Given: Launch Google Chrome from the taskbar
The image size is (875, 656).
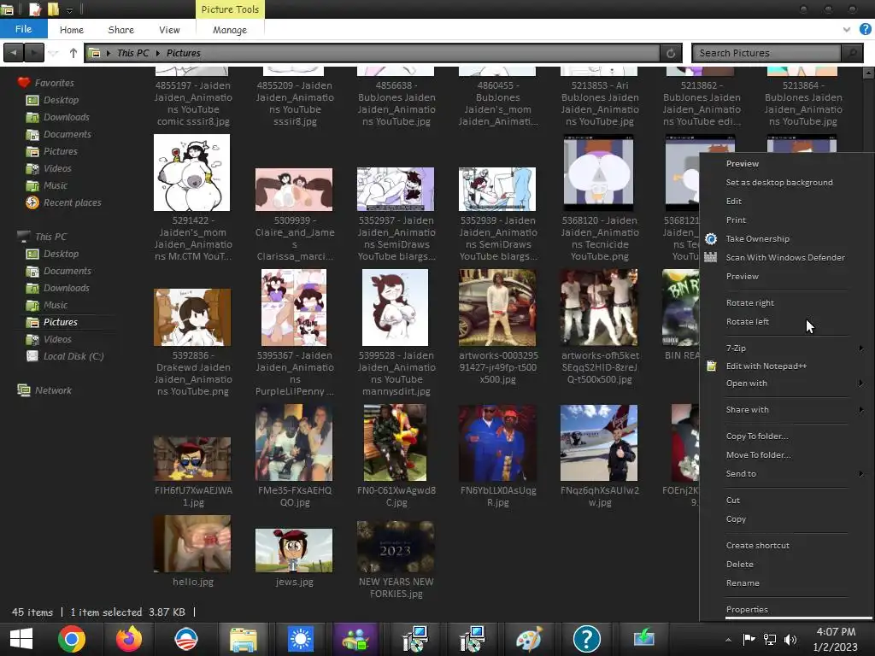Looking at the screenshot, I should [72, 639].
